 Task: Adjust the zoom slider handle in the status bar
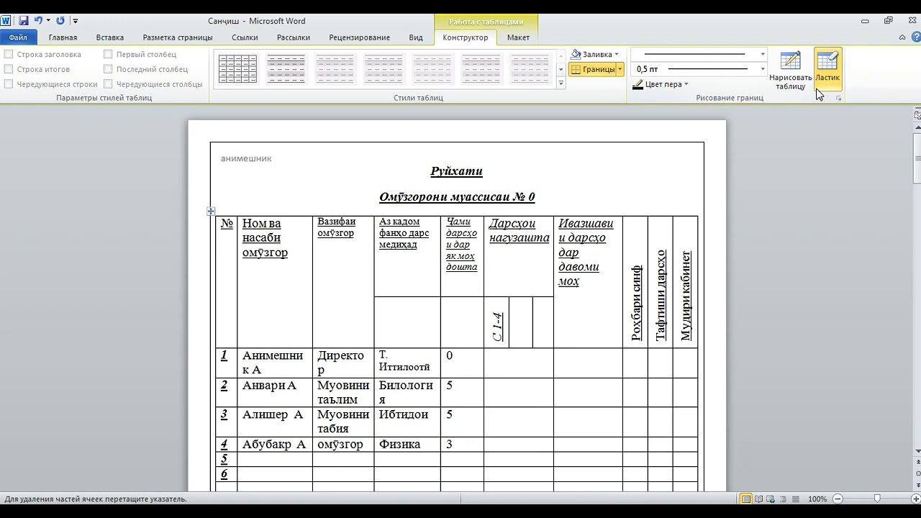tap(876, 499)
